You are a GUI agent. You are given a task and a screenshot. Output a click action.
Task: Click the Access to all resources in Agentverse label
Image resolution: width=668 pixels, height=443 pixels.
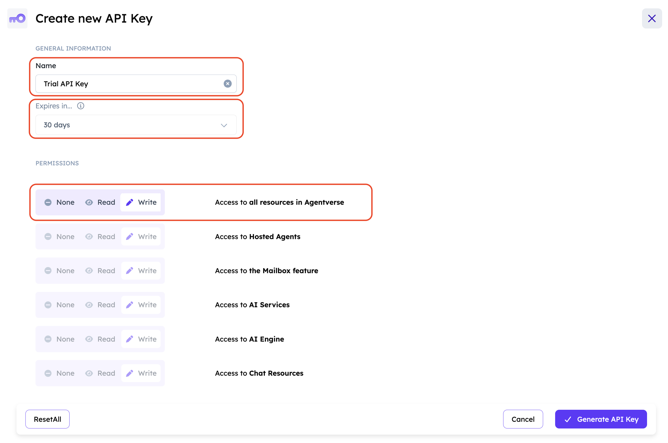[279, 202]
